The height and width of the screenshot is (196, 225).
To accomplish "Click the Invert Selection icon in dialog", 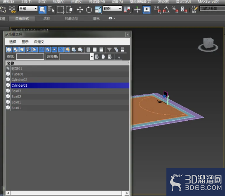I will (x=101, y=50).
